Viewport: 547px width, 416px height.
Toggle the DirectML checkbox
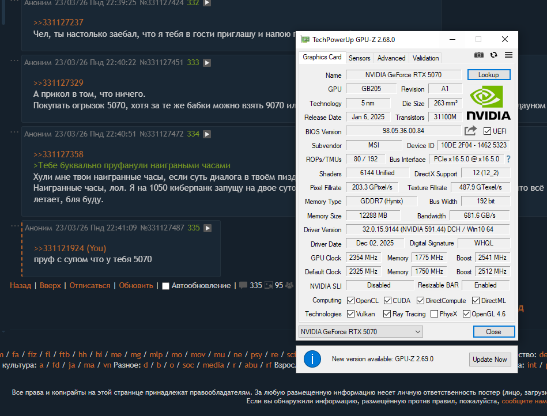pos(476,301)
